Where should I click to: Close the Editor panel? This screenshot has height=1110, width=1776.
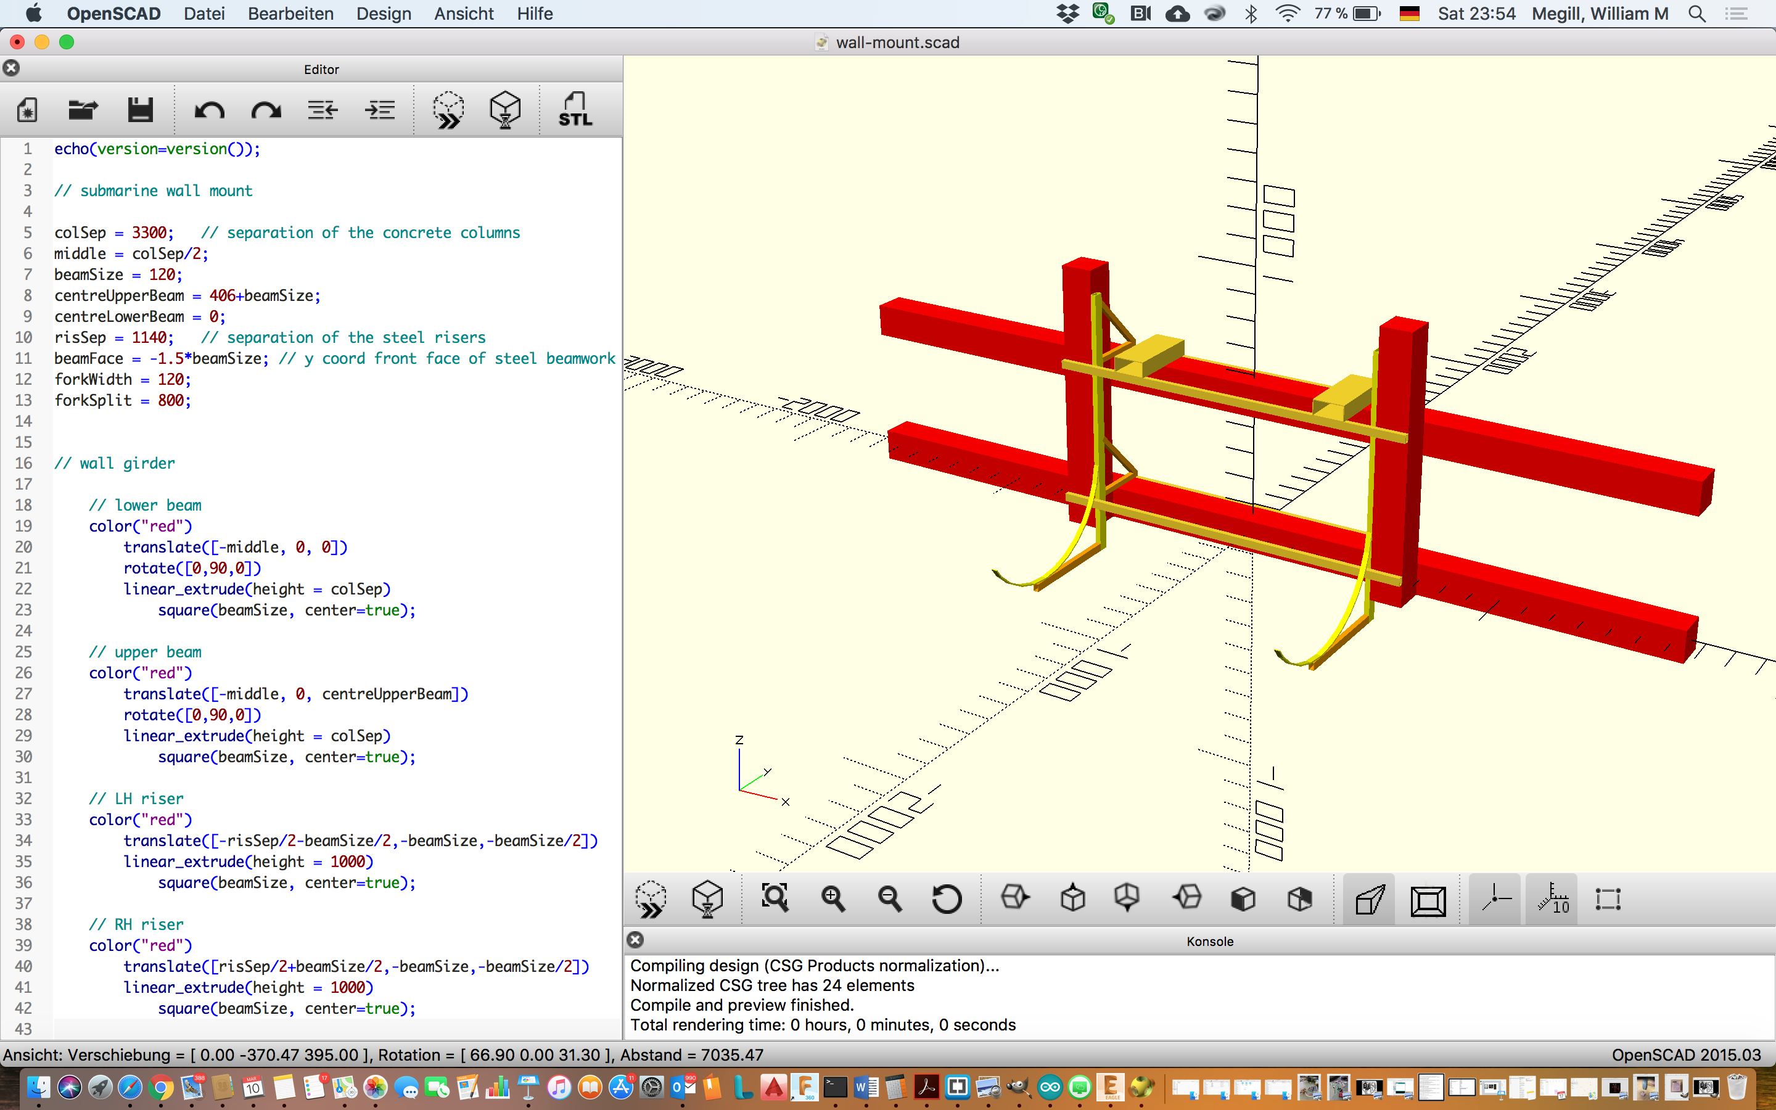[11, 68]
